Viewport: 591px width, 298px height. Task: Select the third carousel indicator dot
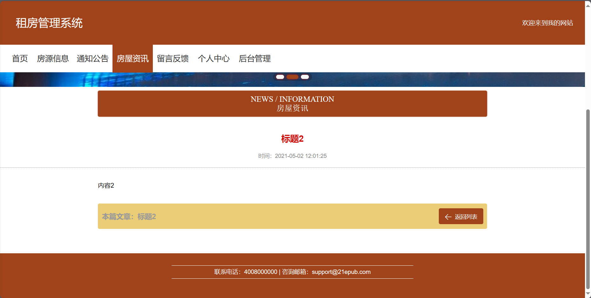[x=305, y=77]
